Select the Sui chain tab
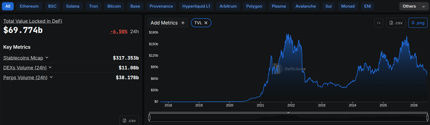This screenshot has width=430, height=125. pyautogui.click(x=328, y=6)
